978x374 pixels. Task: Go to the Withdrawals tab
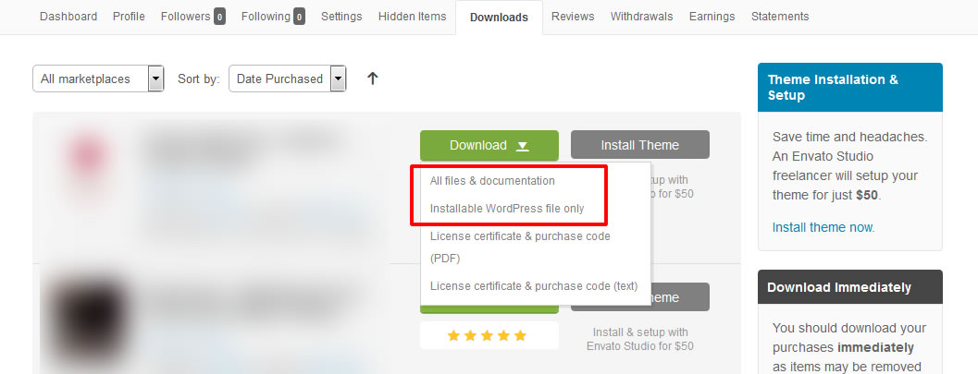[642, 17]
